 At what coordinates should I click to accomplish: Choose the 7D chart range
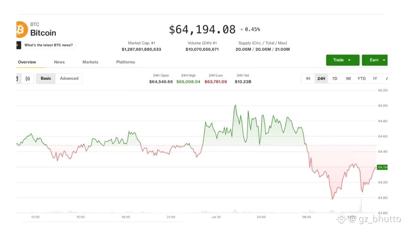click(335, 78)
